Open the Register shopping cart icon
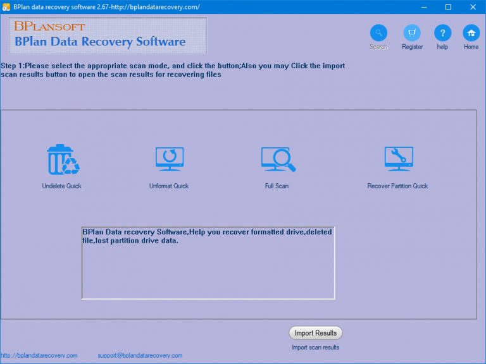Viewport: 486px width, 364px height. 412,33
